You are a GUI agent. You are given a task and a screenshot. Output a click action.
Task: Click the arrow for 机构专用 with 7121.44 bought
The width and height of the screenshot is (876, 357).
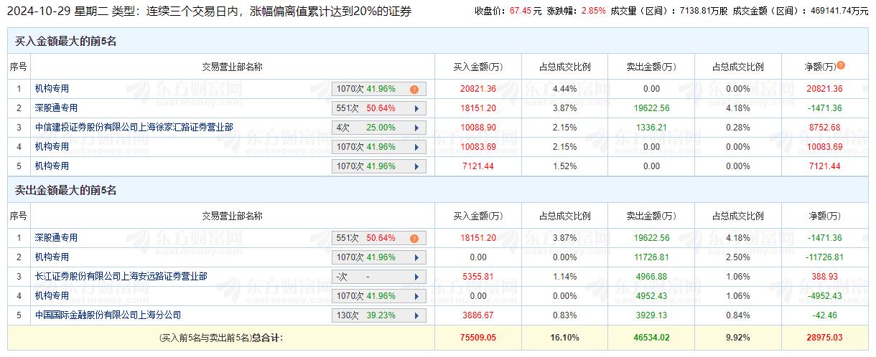click(x=416, y=167)
